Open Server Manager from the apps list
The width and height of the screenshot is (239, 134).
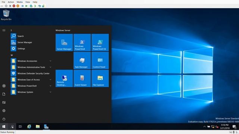31,42
